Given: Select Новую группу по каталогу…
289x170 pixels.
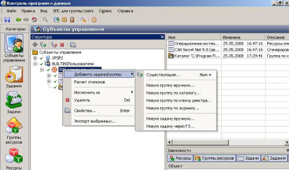Looking at the screenshot, I should coord(176,93).
